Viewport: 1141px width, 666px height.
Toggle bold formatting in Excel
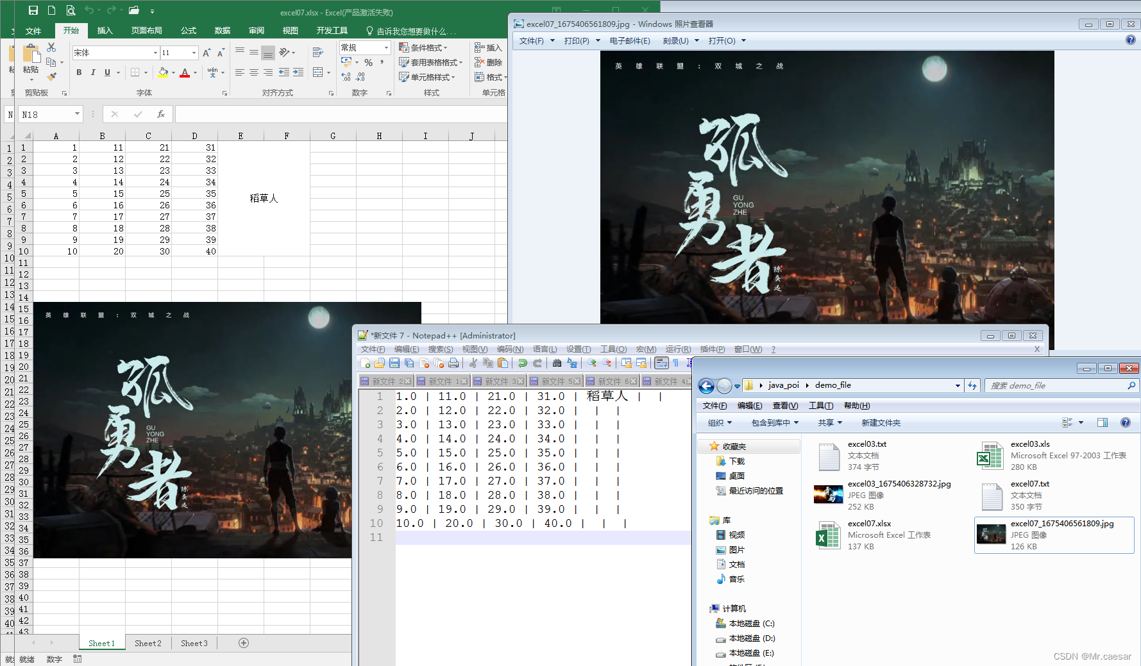pos(79,72)
